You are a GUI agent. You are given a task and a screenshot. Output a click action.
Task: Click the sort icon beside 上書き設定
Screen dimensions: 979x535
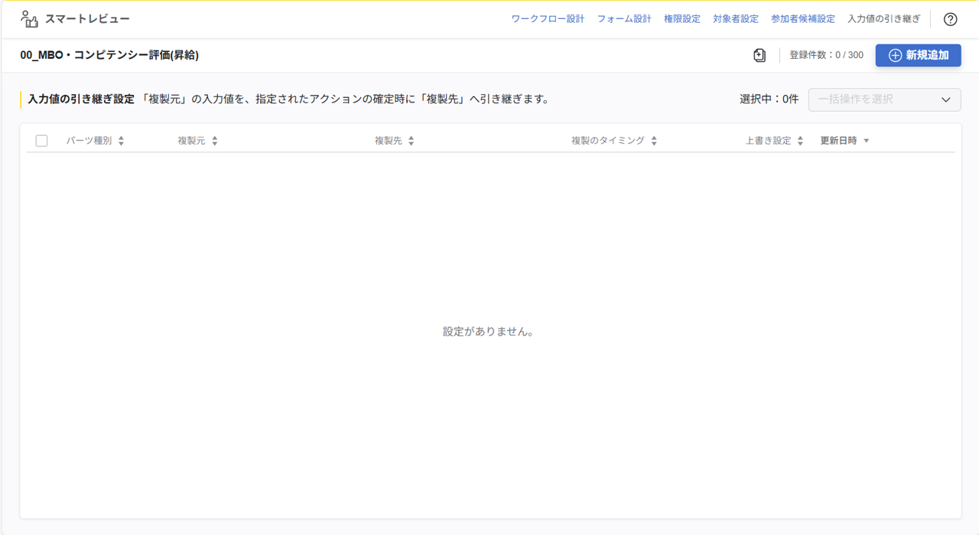[800, 140]
